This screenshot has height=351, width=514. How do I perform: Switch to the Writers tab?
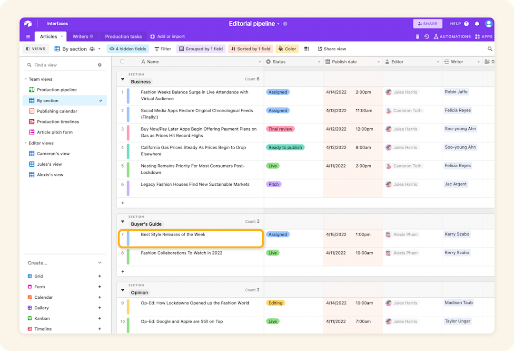point(81,36)
